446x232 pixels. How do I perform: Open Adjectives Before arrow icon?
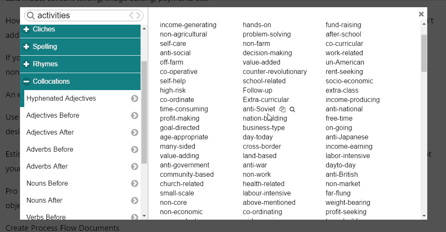135,116
